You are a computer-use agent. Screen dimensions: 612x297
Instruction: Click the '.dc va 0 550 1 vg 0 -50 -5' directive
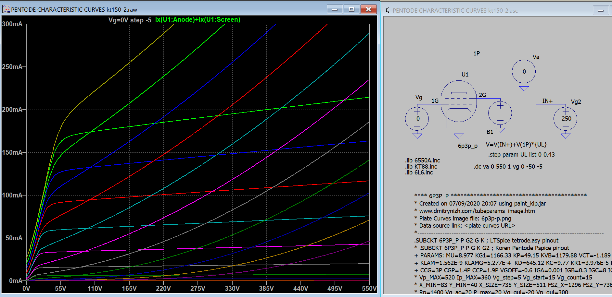(508, 167)
